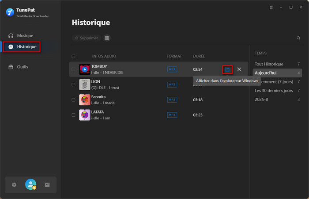Check the LATATA track checkbox
309x199 pixels.
73,115
